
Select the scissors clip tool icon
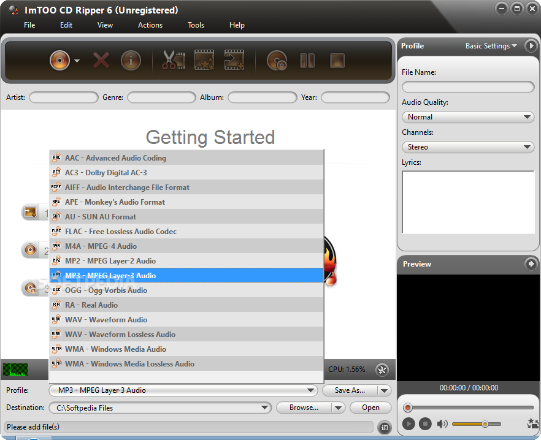(174, 60)
